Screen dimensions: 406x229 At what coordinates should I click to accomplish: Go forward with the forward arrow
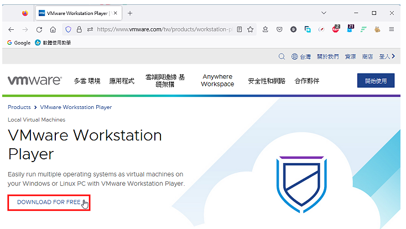click(25, 29)
